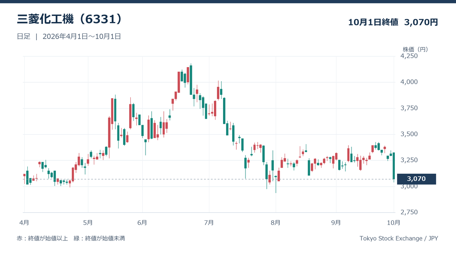
Task: Click the legend text 緑：終値が始値未満
Action: tap(100, 239)
